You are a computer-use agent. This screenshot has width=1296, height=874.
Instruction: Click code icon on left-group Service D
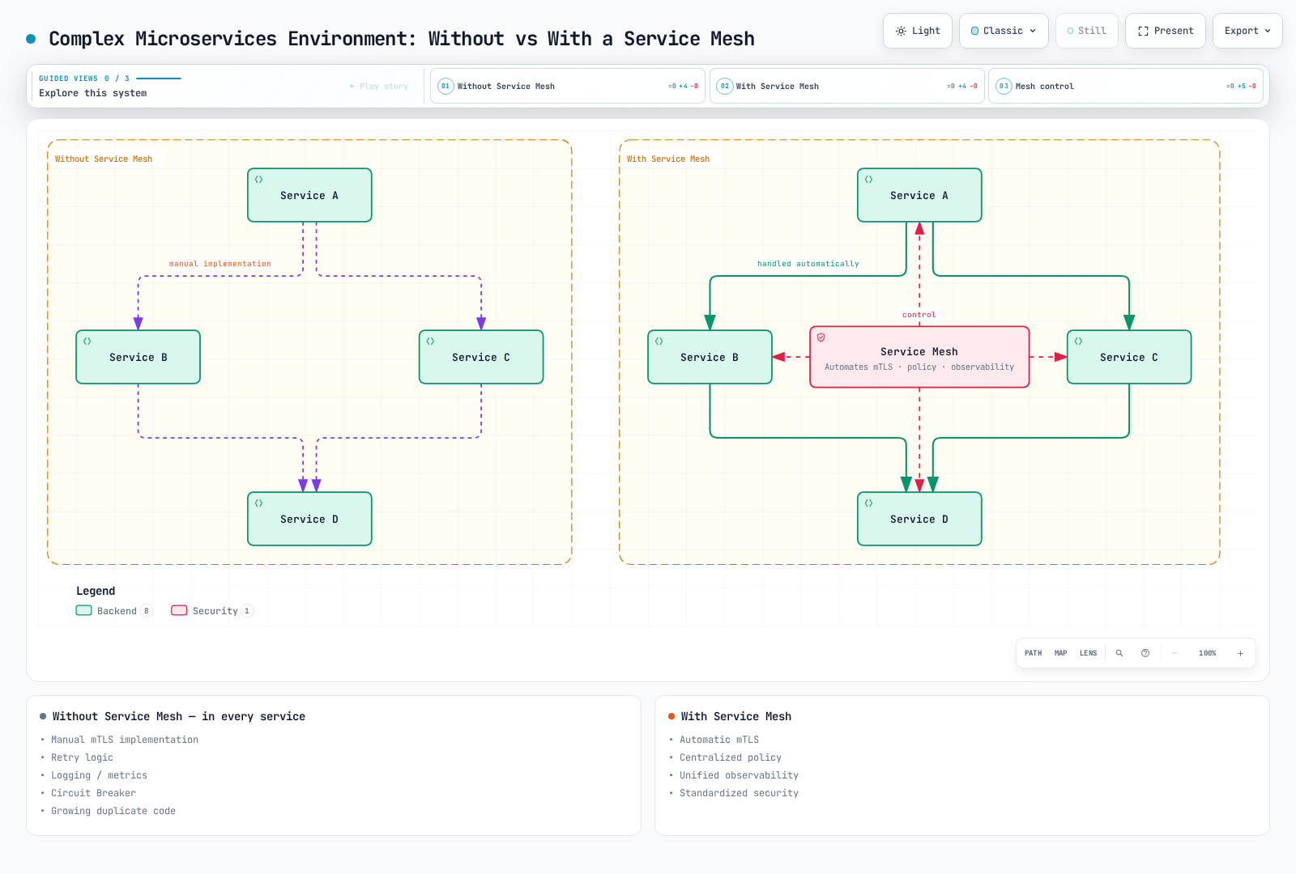[258, 503]
